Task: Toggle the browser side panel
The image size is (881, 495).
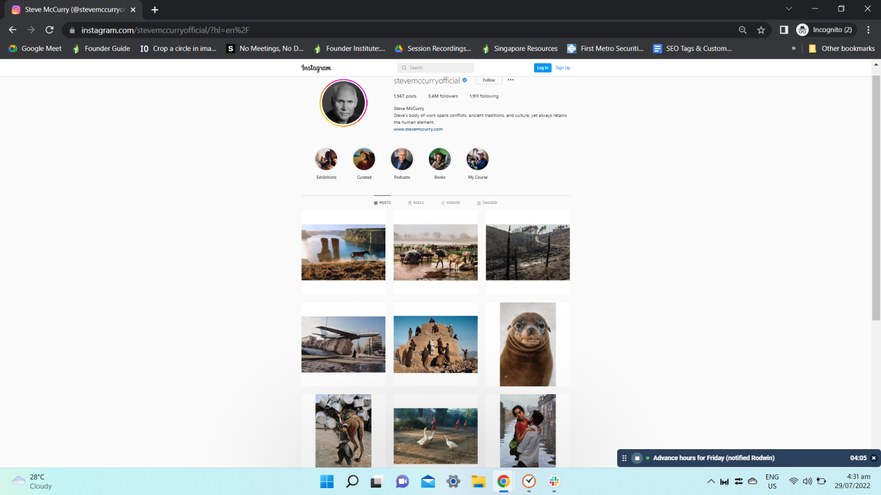Action: click(x=783, y=30)
